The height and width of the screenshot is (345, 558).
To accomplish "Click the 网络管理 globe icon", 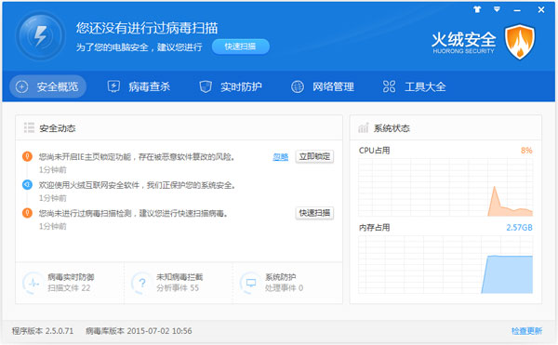I will point(298,86).
